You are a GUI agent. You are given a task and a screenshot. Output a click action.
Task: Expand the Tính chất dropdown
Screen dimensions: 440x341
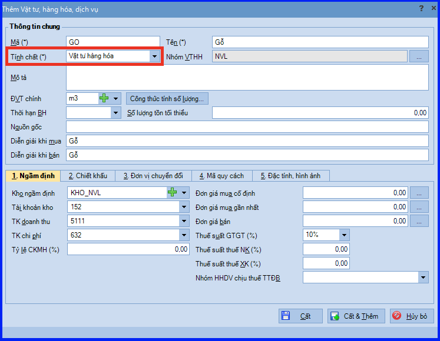point(154,56)
